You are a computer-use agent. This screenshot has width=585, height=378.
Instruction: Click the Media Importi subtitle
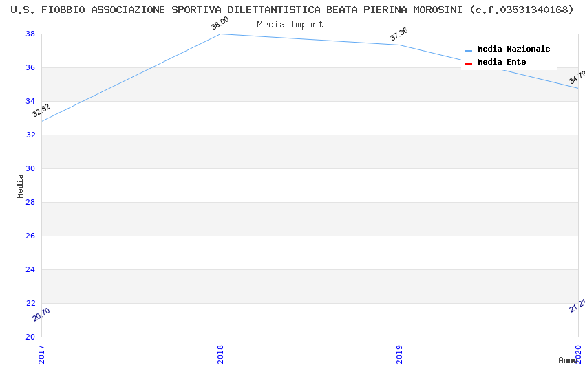click(x=292, y=24)
